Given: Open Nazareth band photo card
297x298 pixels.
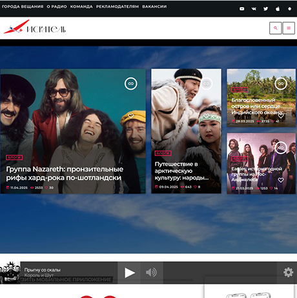Looking at the screenshot, I should [x=73, y=132].
